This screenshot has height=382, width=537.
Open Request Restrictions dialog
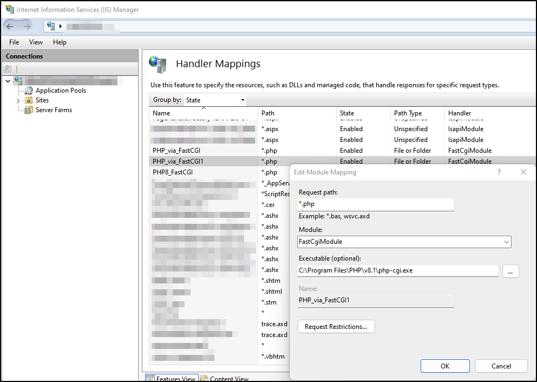[336, 326]
